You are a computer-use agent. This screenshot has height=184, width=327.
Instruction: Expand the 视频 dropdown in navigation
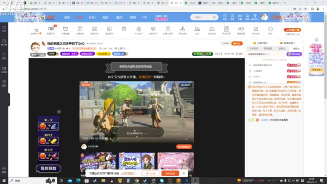pos(106,17)
